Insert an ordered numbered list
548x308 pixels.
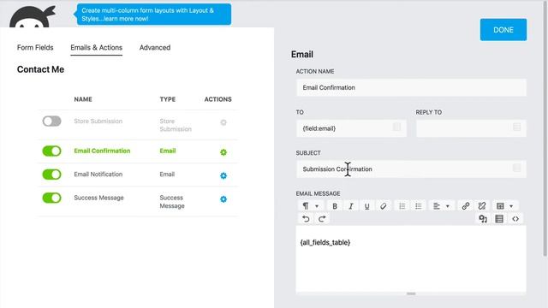(402, 206)
